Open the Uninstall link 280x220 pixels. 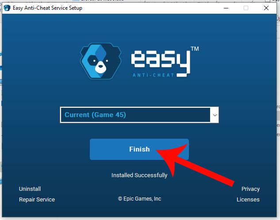point(30,189)
